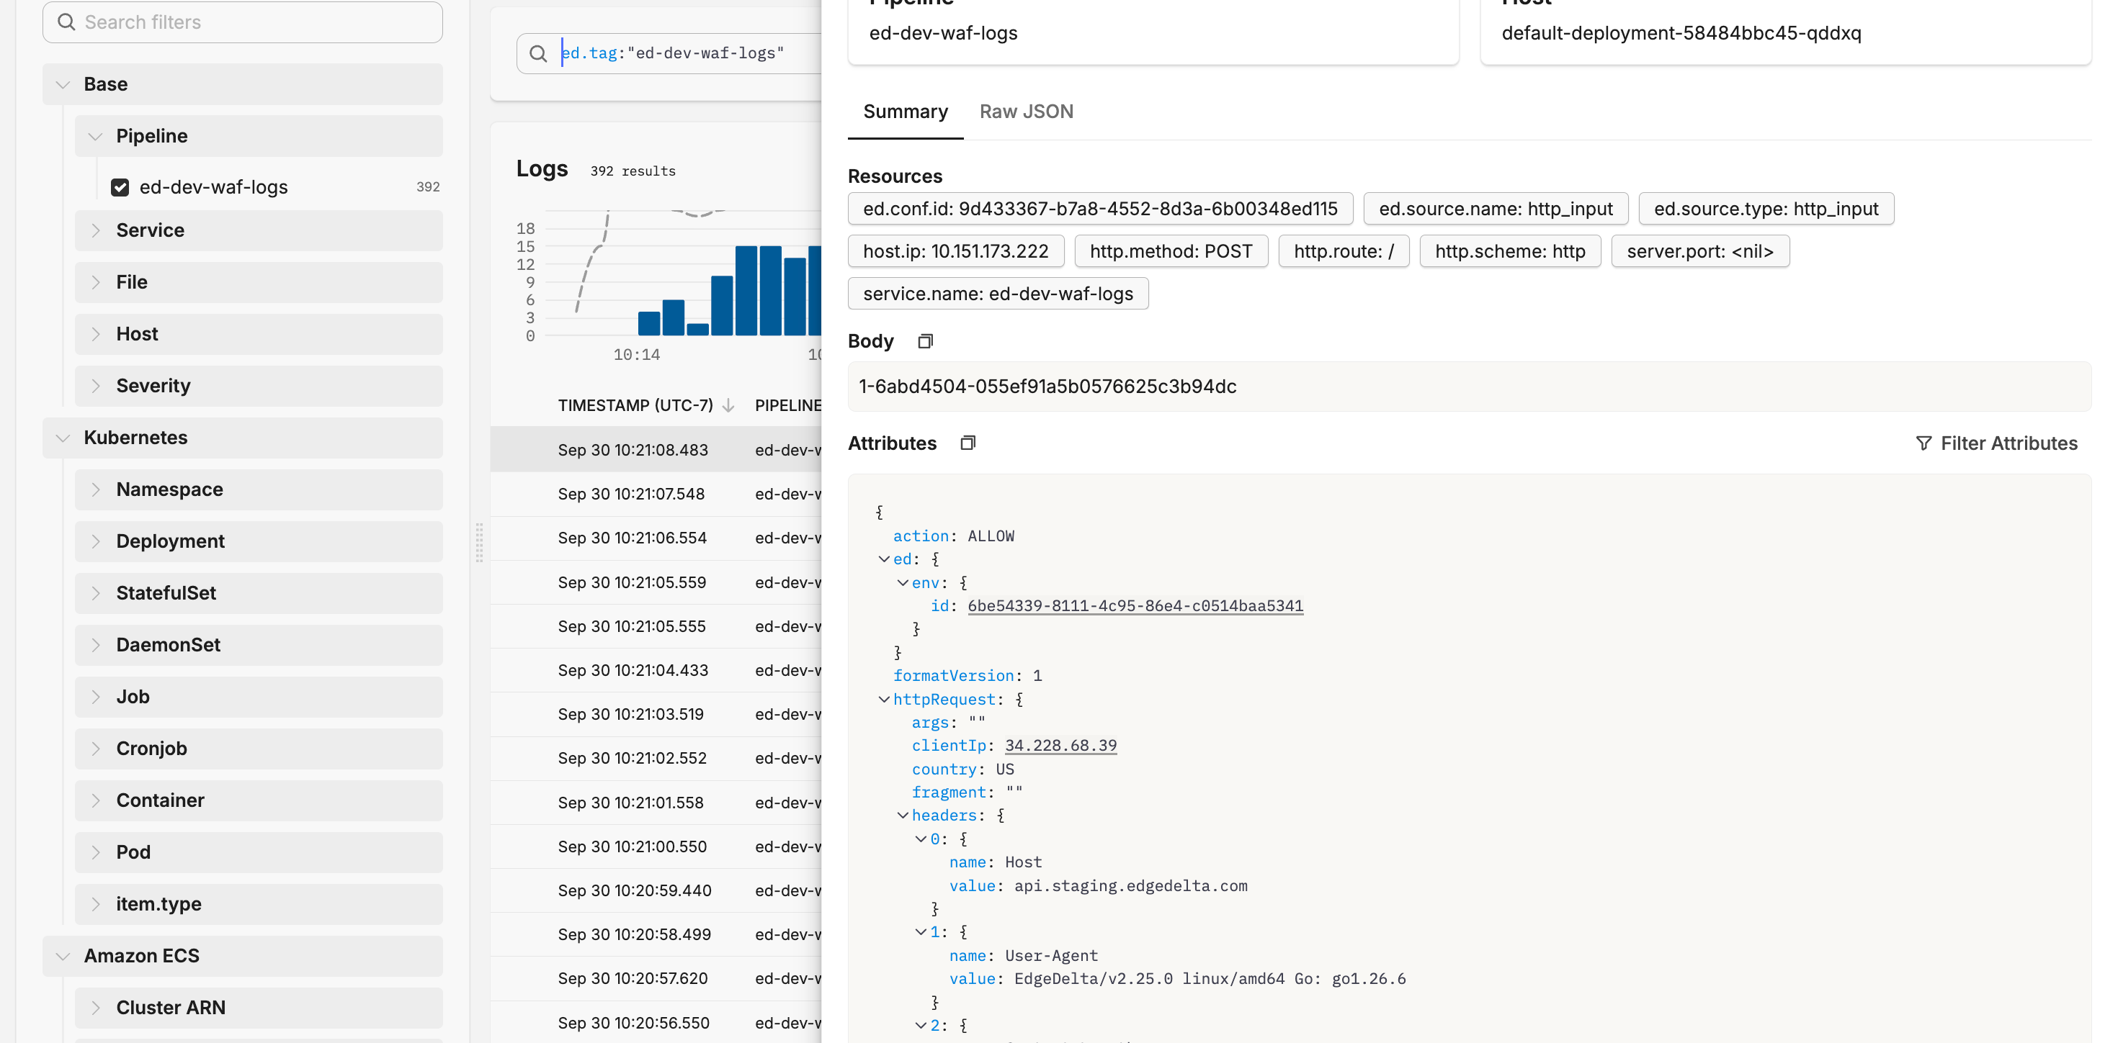2118x1043 pixels.
Task: Open the env id link 6be54339-8111
Action: click(x=1135, y=606)
